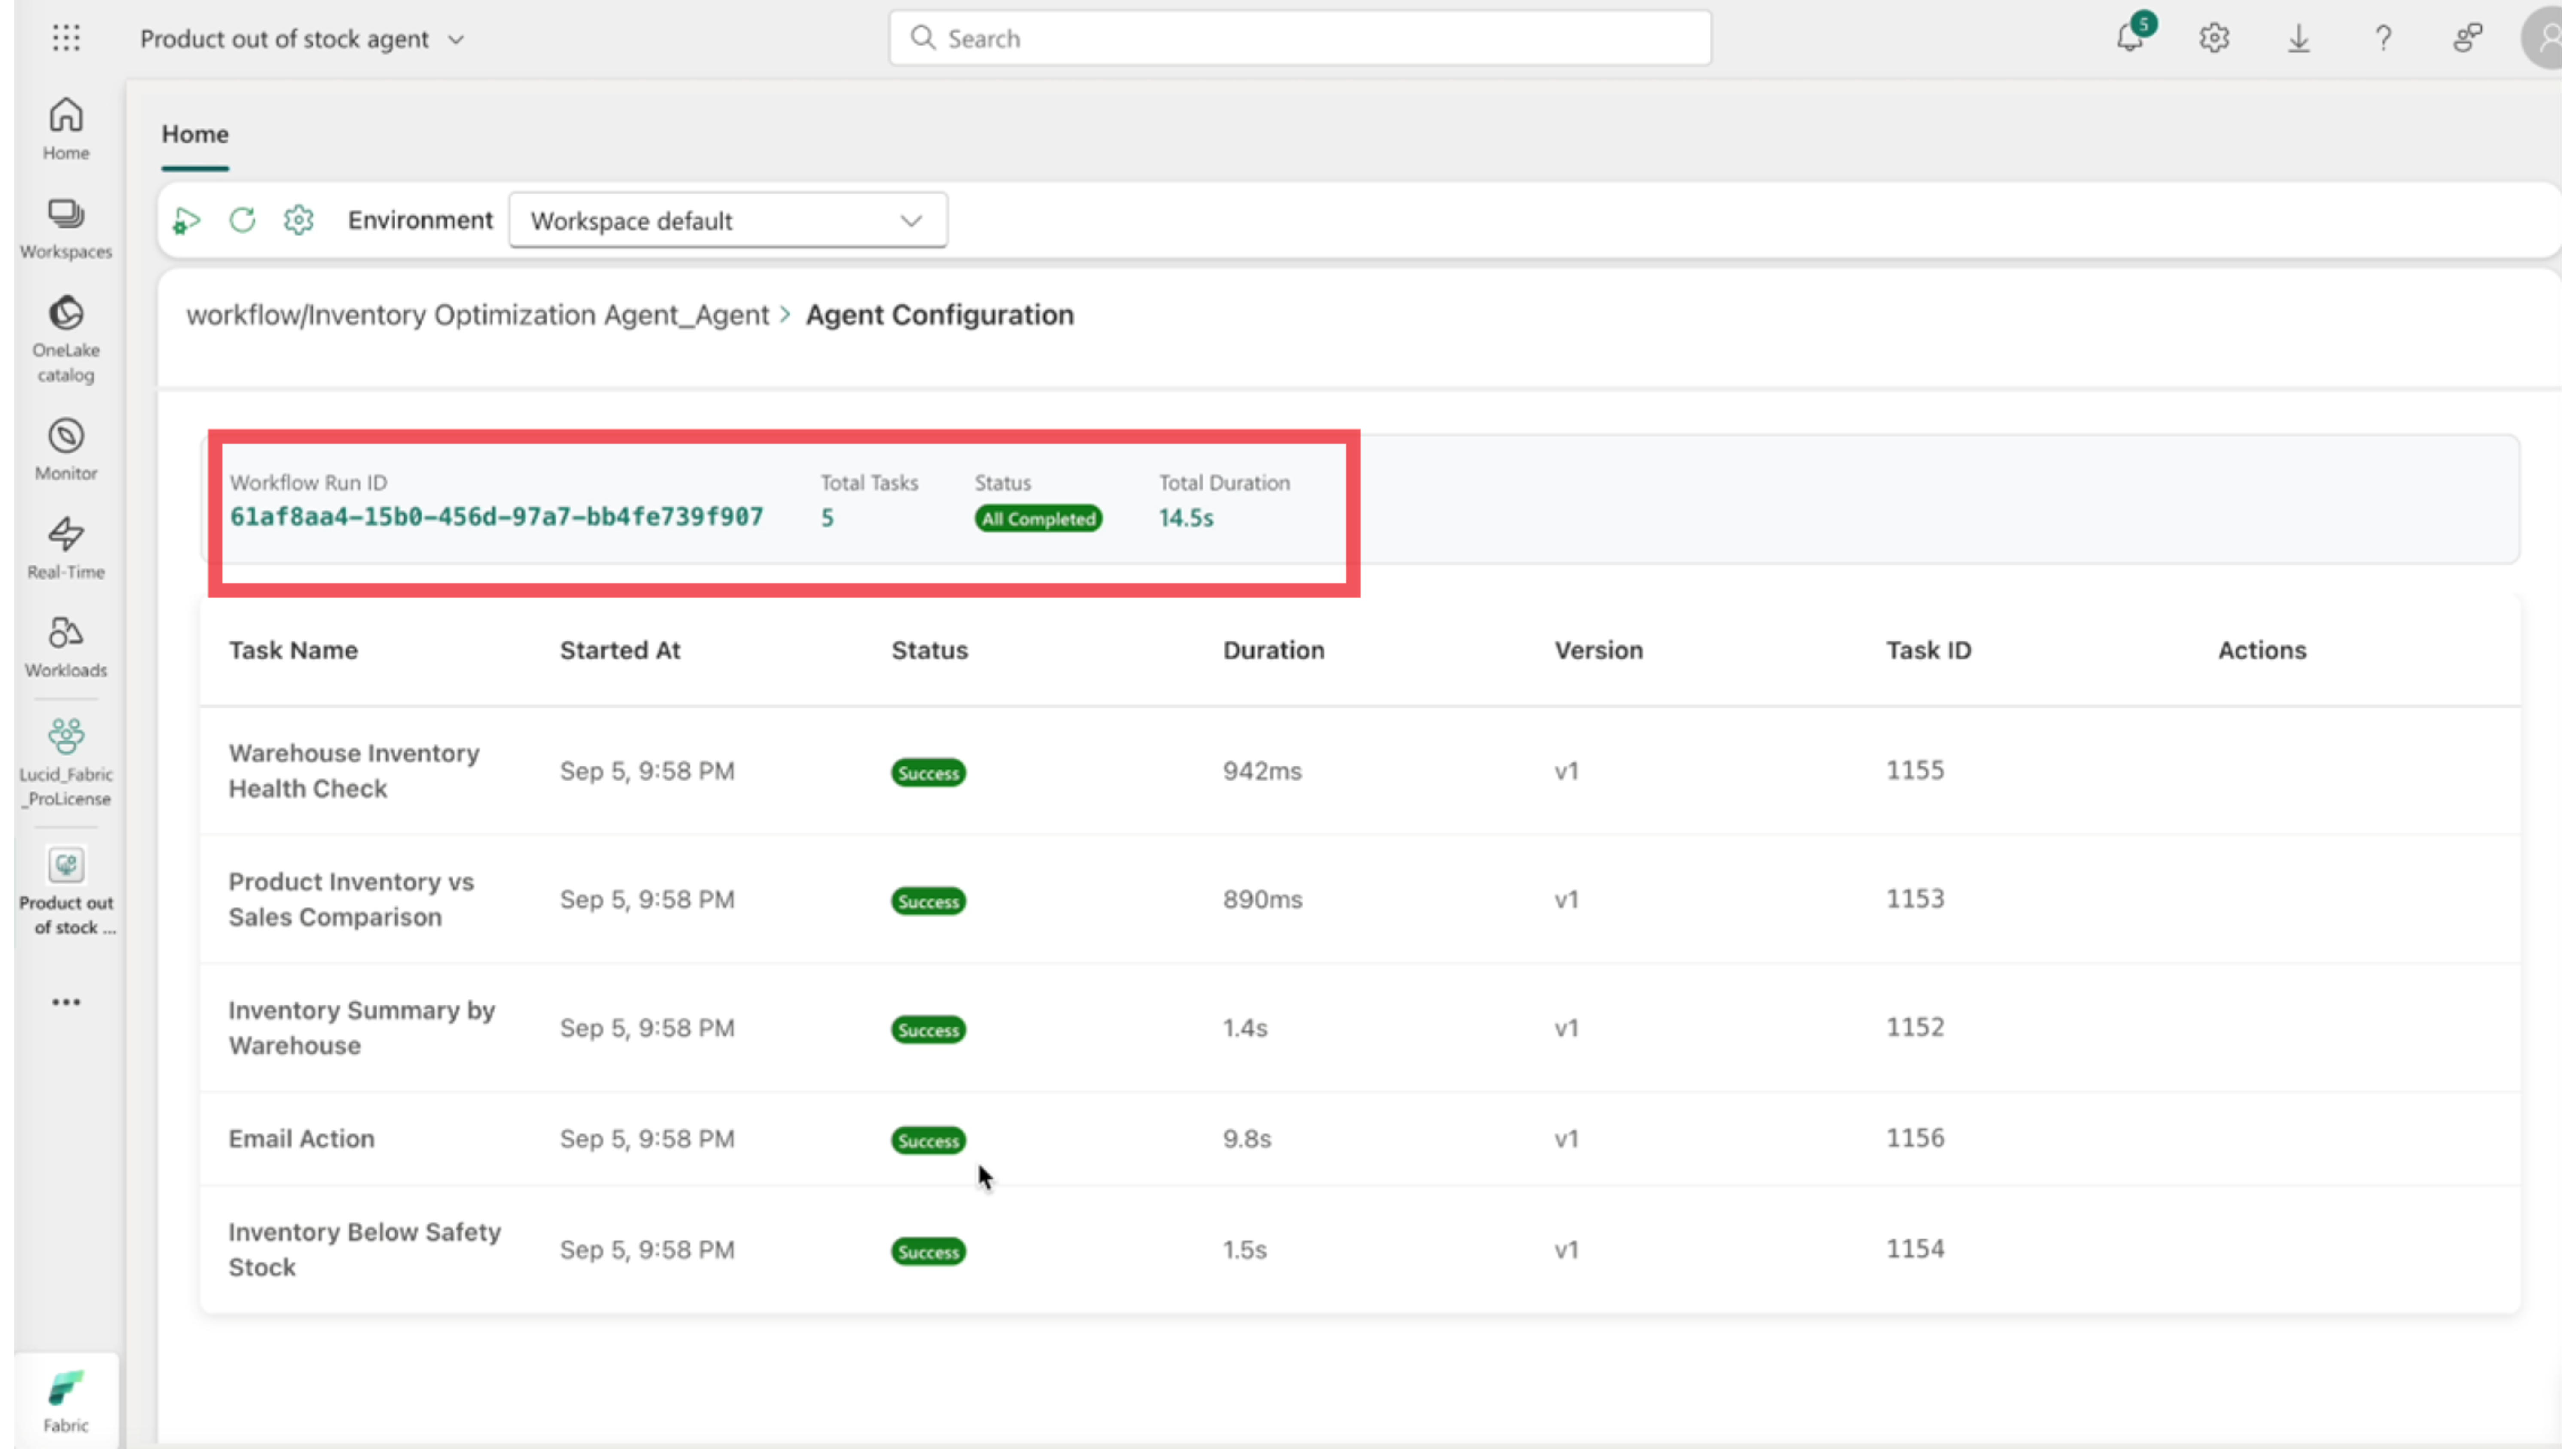2576x1449 pixels.
Task: Click the download arrow icon
Action: 2299,38
